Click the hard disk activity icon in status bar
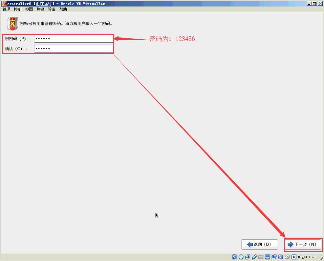 (234, 257)
